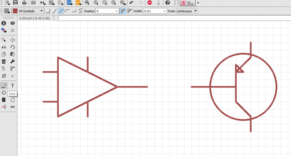
Task: Select the straight-then-arc wire bend style
Action: pyautogui.click(x=74, y=11)
